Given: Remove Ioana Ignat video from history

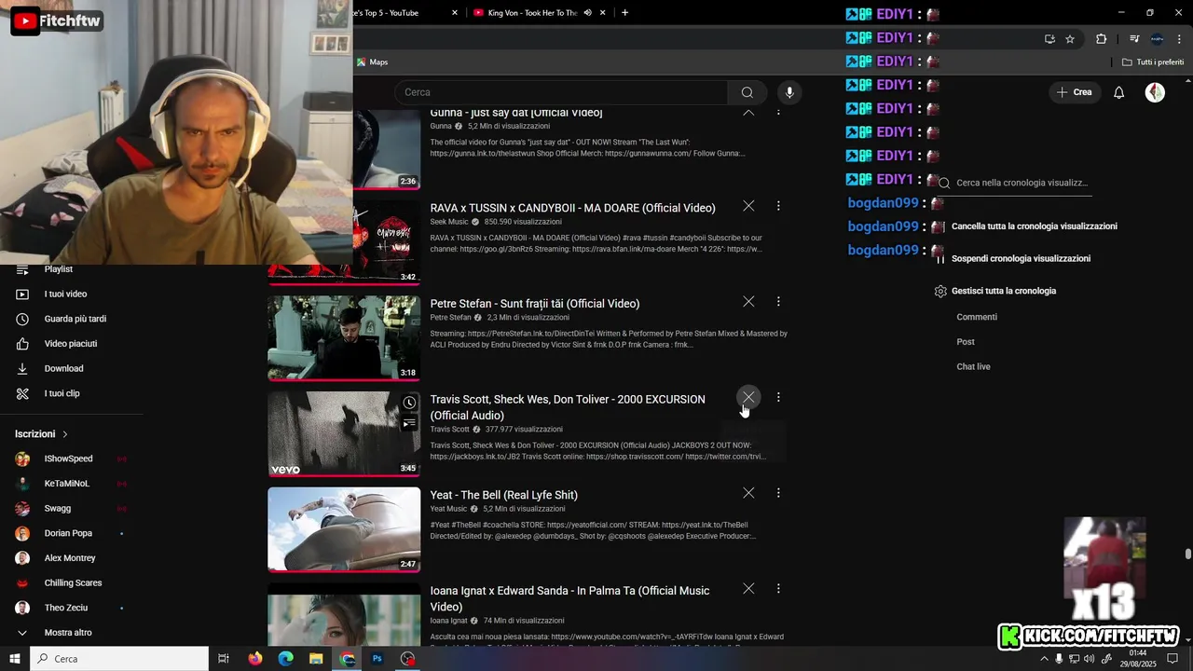Looking at the screenshot, I should tap(748, 588).
